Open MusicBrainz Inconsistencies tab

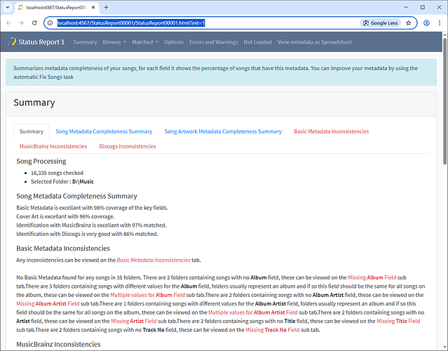pos(53,146)
